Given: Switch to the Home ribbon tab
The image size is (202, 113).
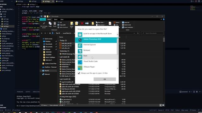Looking at the screenshot, I should [49, 19].
